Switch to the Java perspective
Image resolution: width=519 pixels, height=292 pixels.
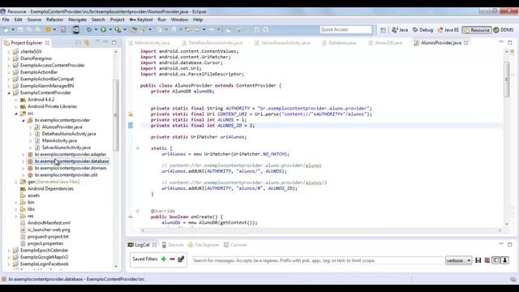click(x=400, y=30)
